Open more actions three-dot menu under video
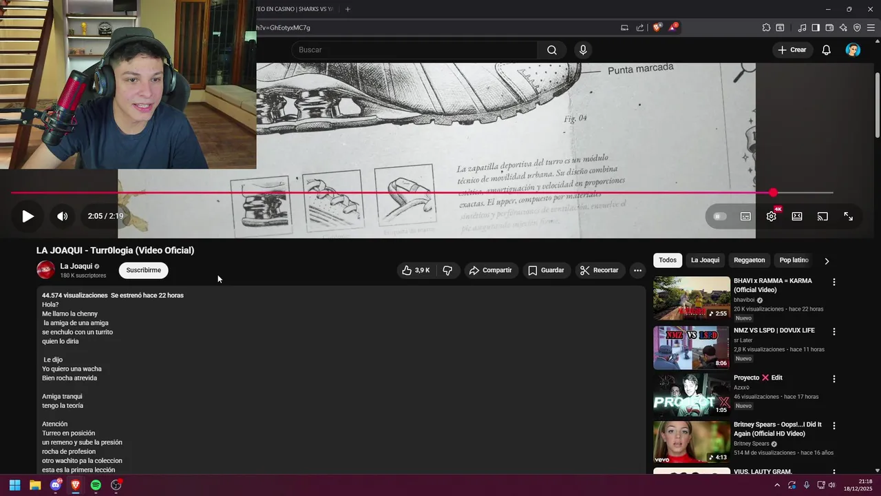The height and width of the screenshot is (496, 881). coord(637,270)
